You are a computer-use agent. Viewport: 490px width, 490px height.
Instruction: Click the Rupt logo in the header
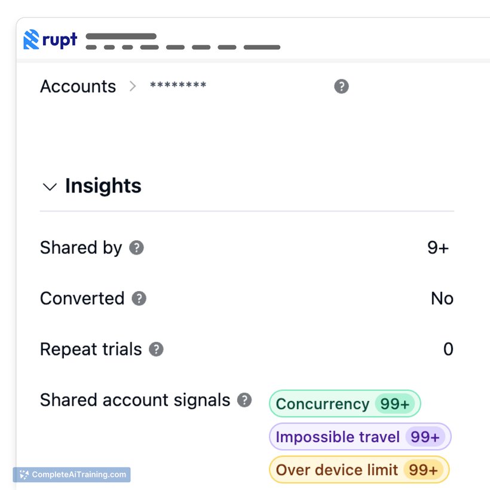50,40
